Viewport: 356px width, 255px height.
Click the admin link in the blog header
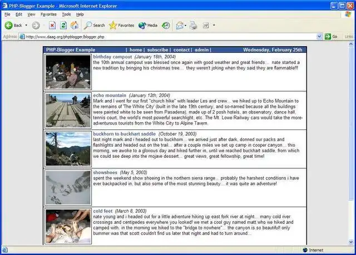(x=201, y=50)
